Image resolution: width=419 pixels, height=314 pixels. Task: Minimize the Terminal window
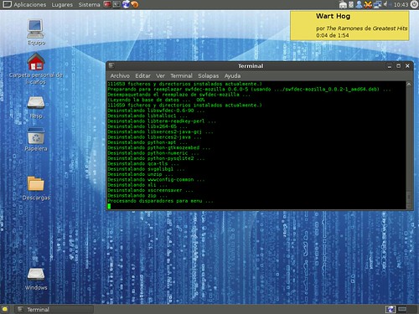[x=390, y=66]
